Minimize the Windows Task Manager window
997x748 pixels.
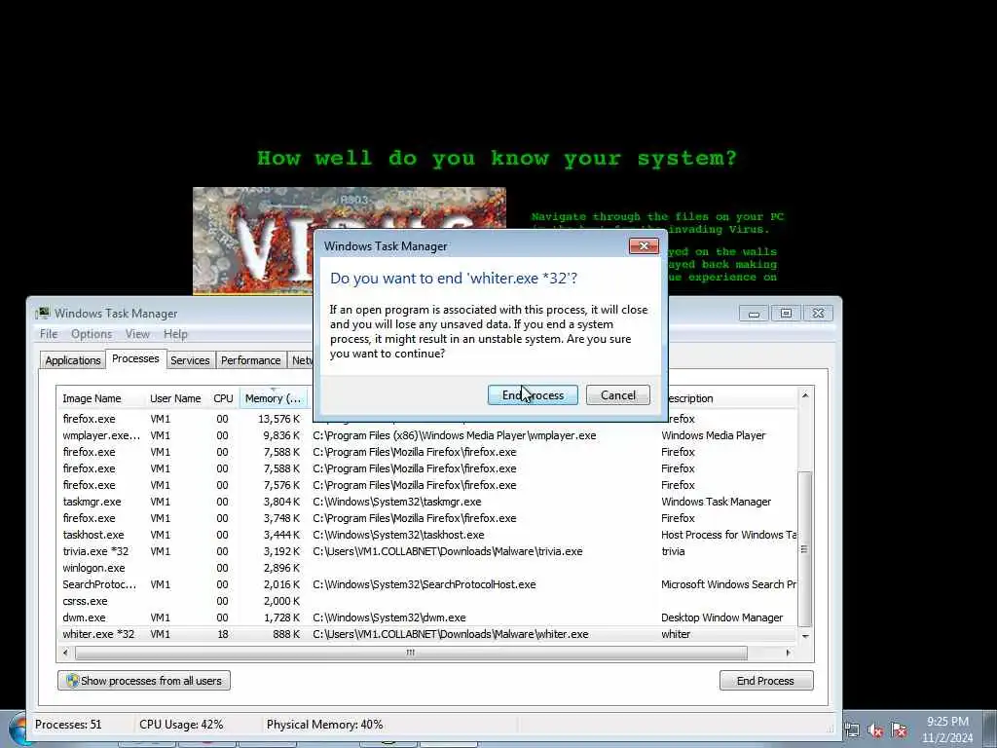[x=755, y=314]
